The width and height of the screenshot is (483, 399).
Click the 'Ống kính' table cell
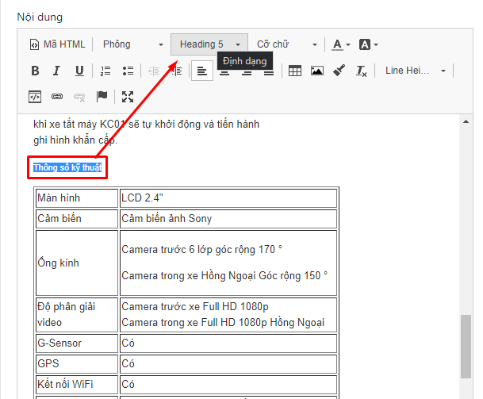click(x=77, y=263)
